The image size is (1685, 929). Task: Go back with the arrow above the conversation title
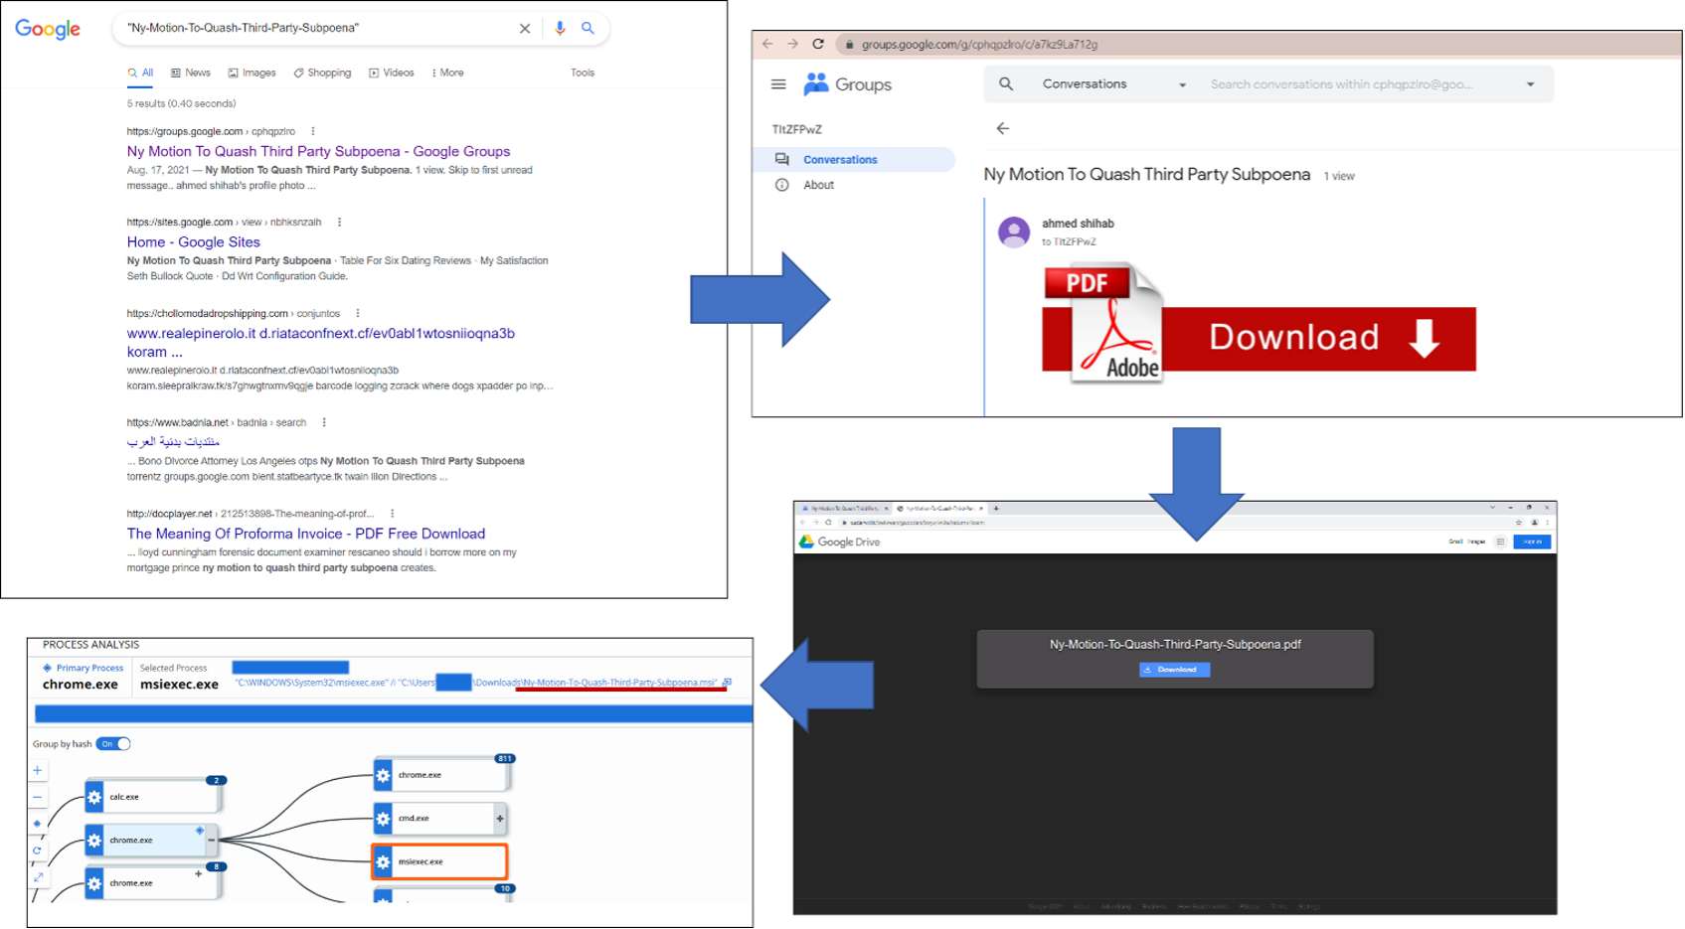(x=1003, y=128)
